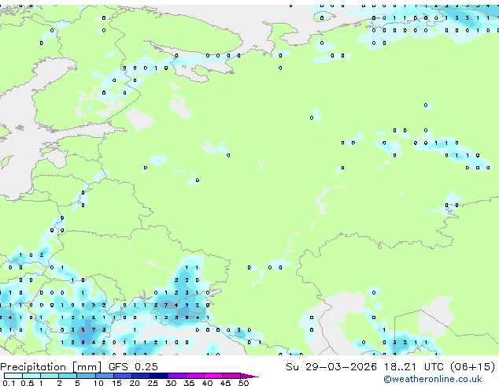499x386 pixels.
Task: Click the 5–10 mm light blue legend swatch
Action: tap(86, 376)
